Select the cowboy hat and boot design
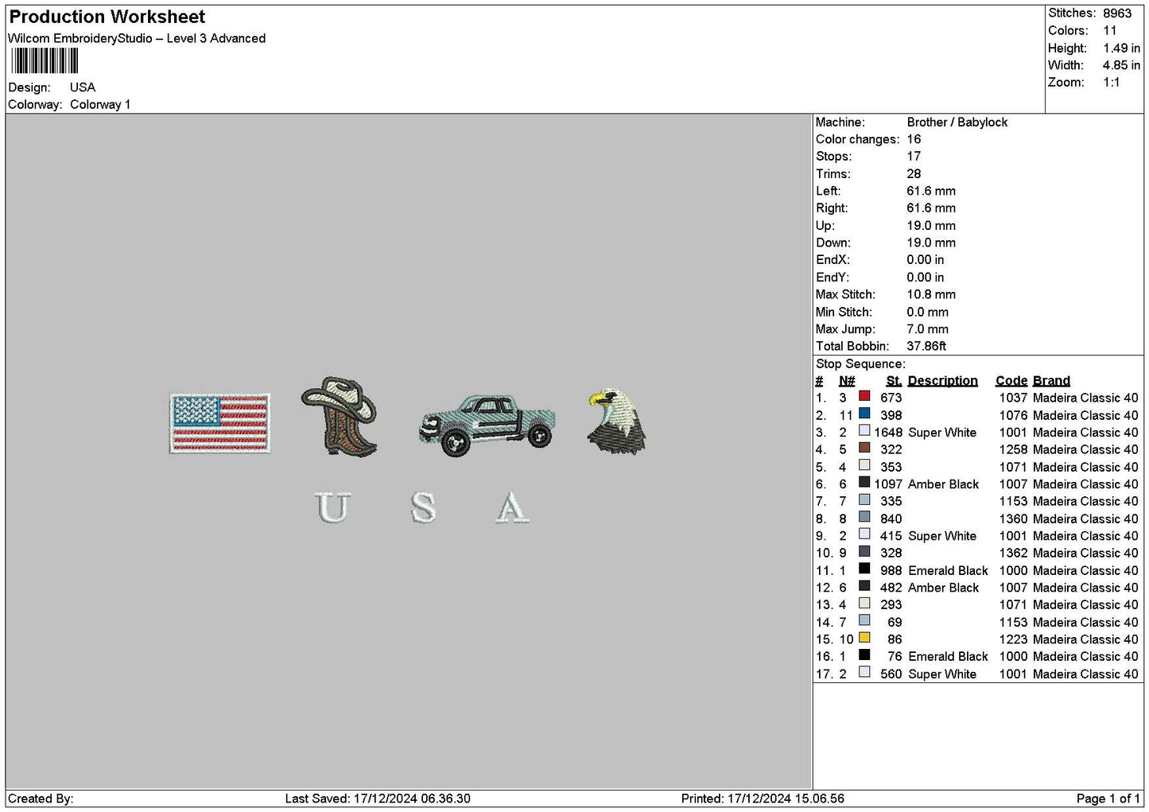The width and height of the screenshot is (1149, 812). pos(340,417)
